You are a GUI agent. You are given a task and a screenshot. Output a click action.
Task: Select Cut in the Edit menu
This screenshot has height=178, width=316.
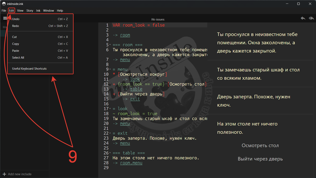tap(40, 37)
